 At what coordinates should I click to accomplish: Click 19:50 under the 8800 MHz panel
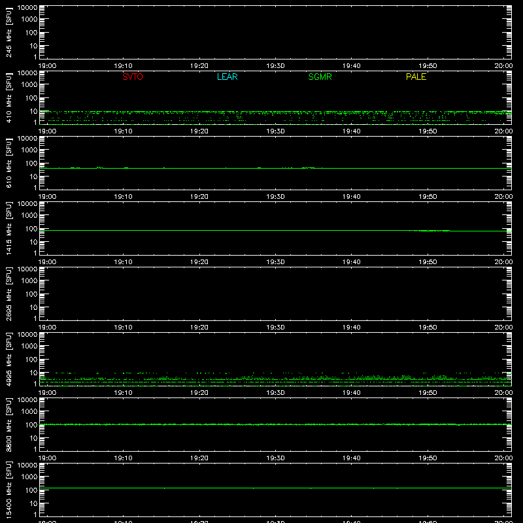[x=428, y=458]
